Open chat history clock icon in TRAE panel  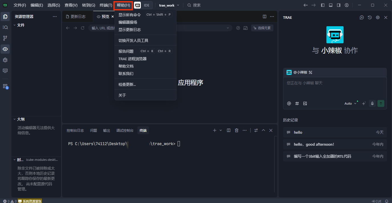click(370, 17)
